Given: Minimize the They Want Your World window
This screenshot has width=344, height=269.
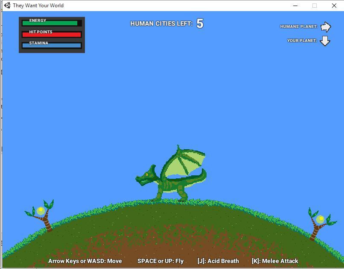Looking at the screenshot, I should coord(295,6).
